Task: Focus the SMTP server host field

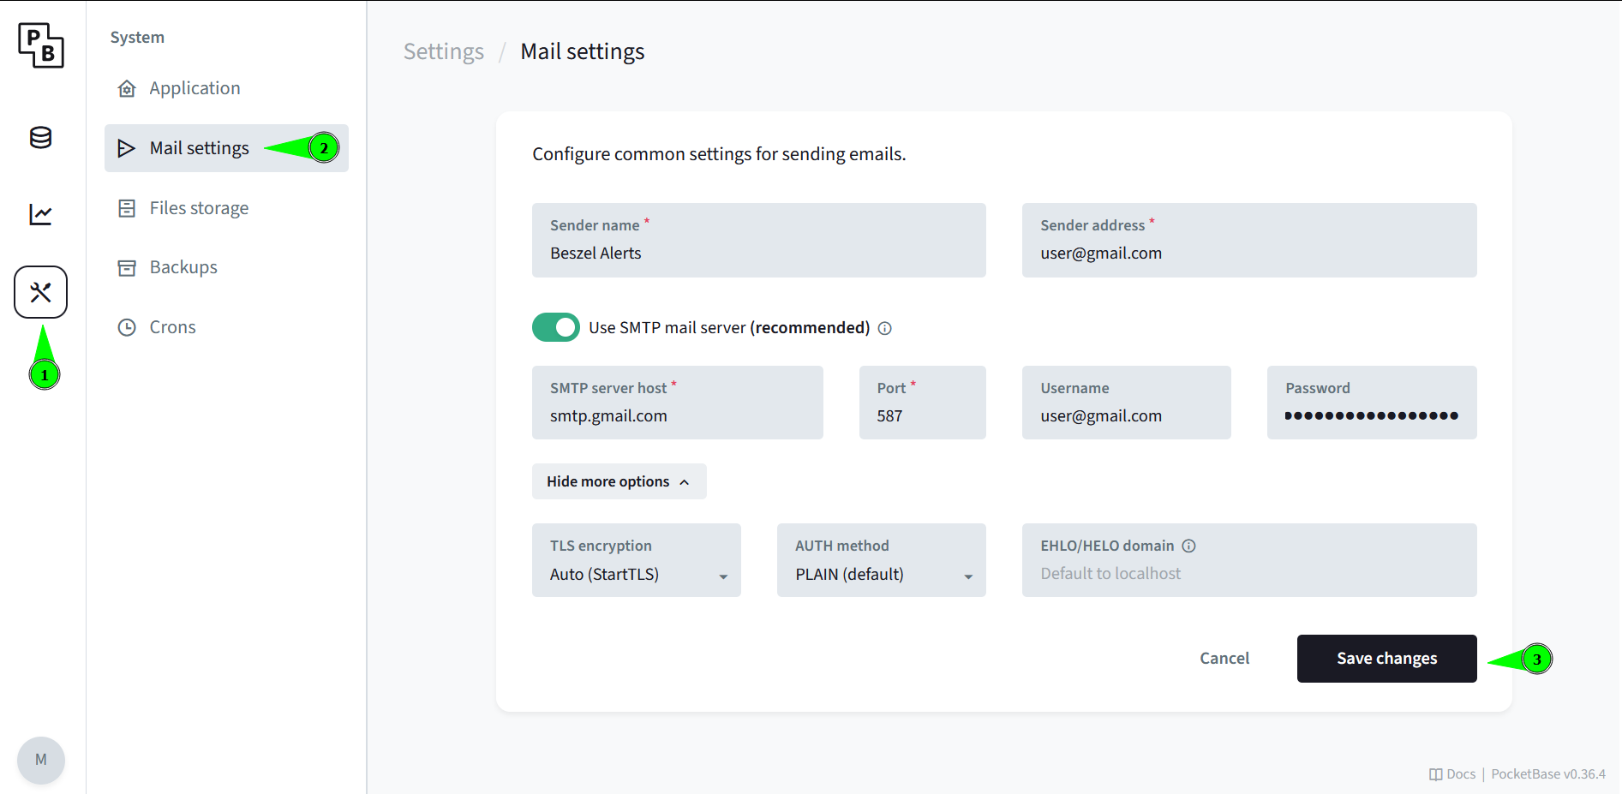Action: [x=677, y=416]
